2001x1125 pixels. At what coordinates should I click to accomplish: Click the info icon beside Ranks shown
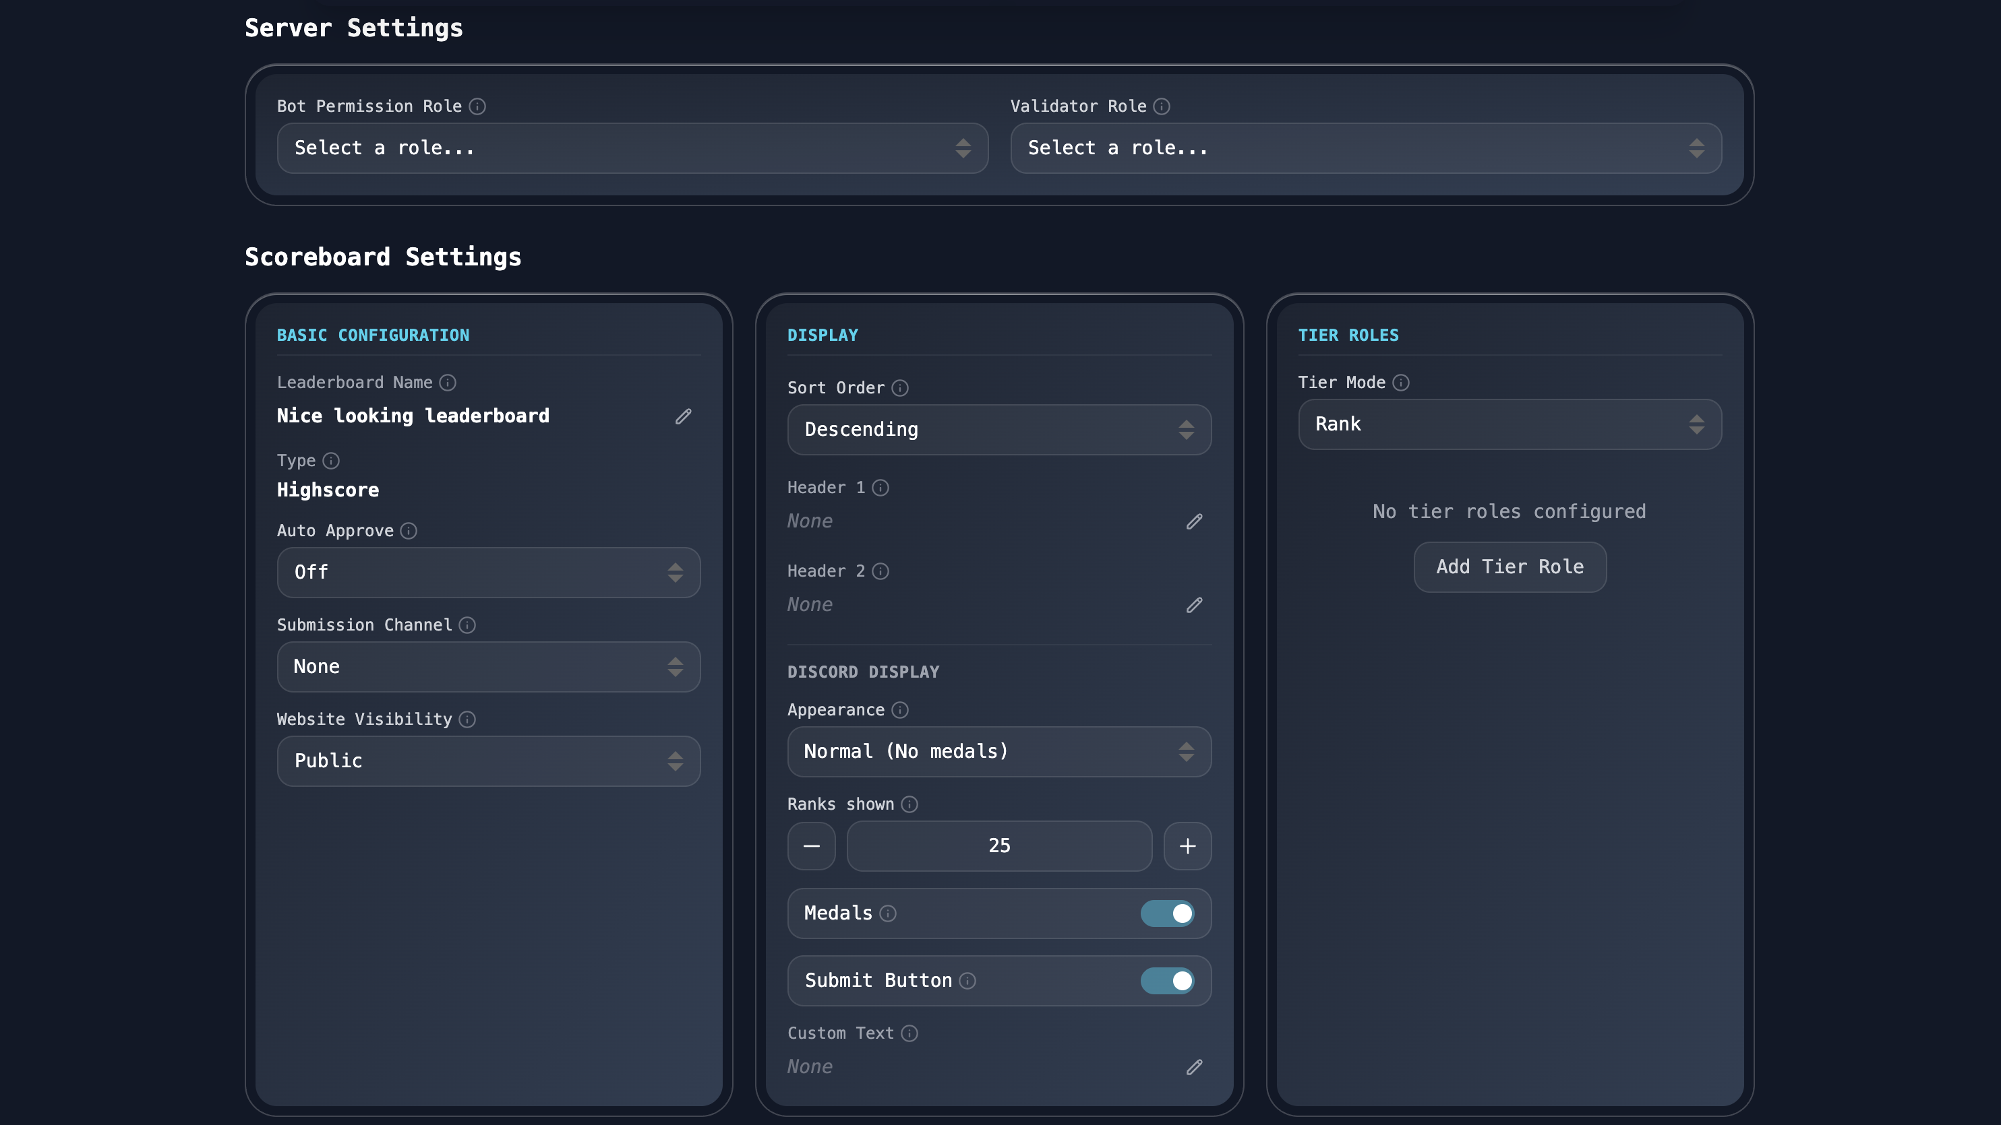(909, 804)
